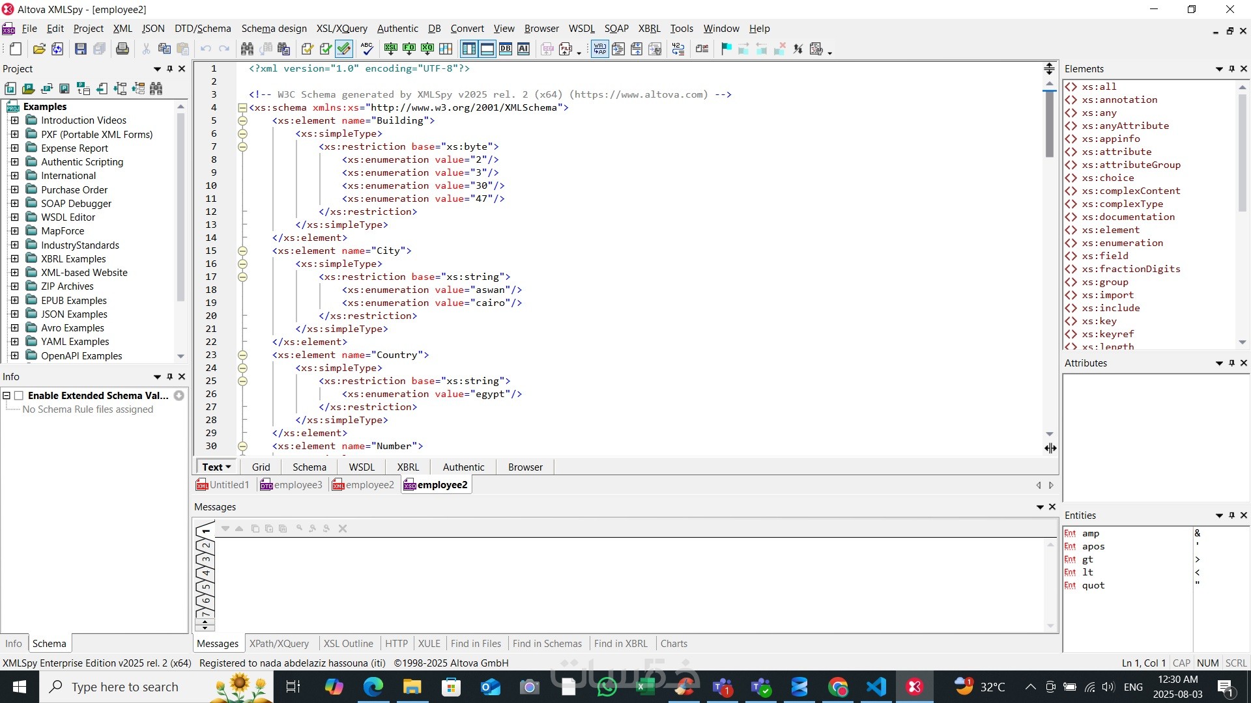Click the Save file toolbar icon
1251x703 pixels.
(81, 49)
